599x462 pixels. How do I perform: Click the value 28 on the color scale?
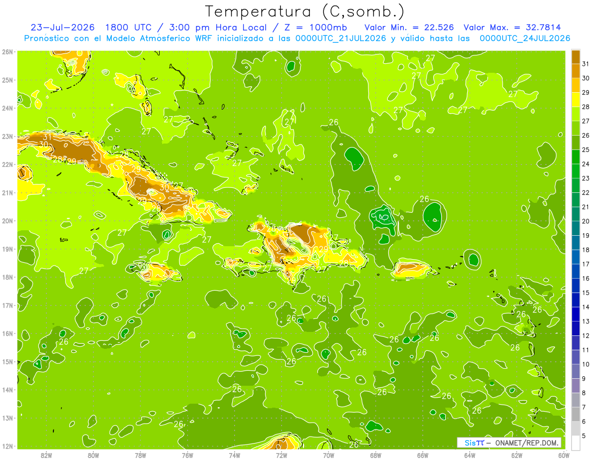click(x=587, y=107)
